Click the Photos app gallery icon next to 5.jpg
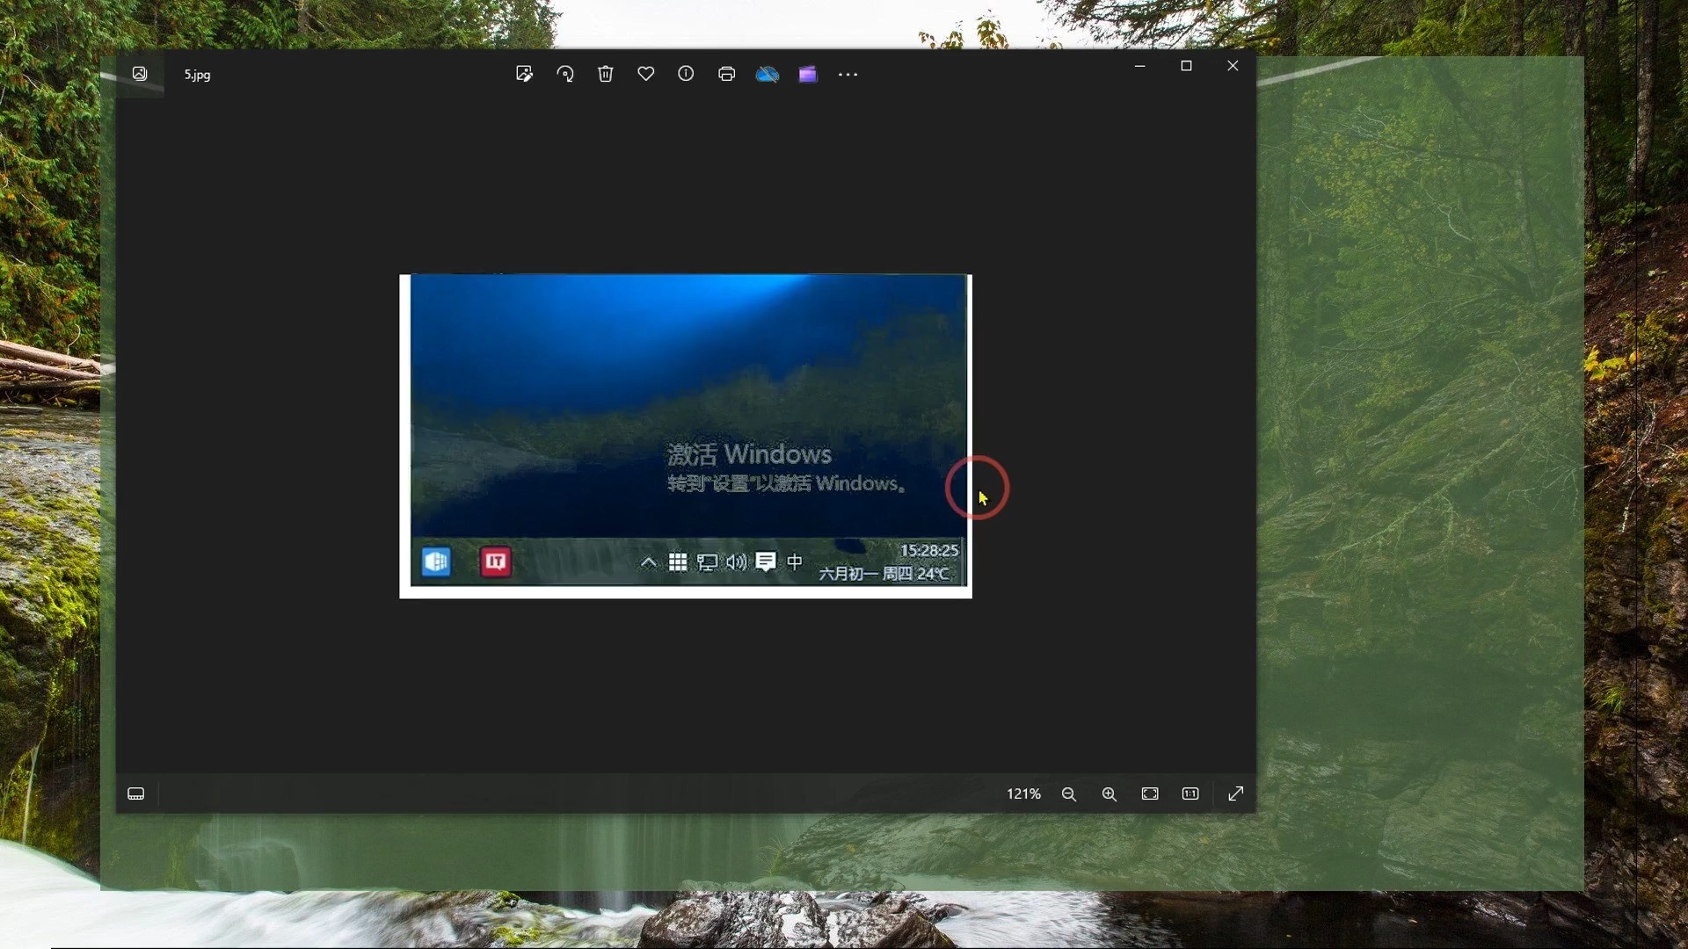Image resolution: width=1688 pixels, height=949 pixels. (x=140, y=74)
